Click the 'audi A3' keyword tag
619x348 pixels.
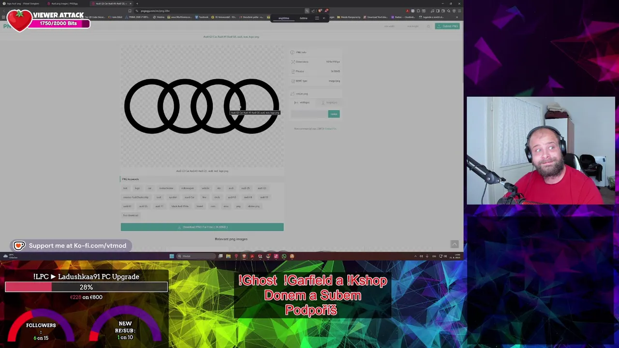click(232, 197)
